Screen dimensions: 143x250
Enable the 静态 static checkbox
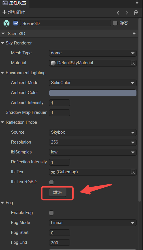click(x=115, y=23)
